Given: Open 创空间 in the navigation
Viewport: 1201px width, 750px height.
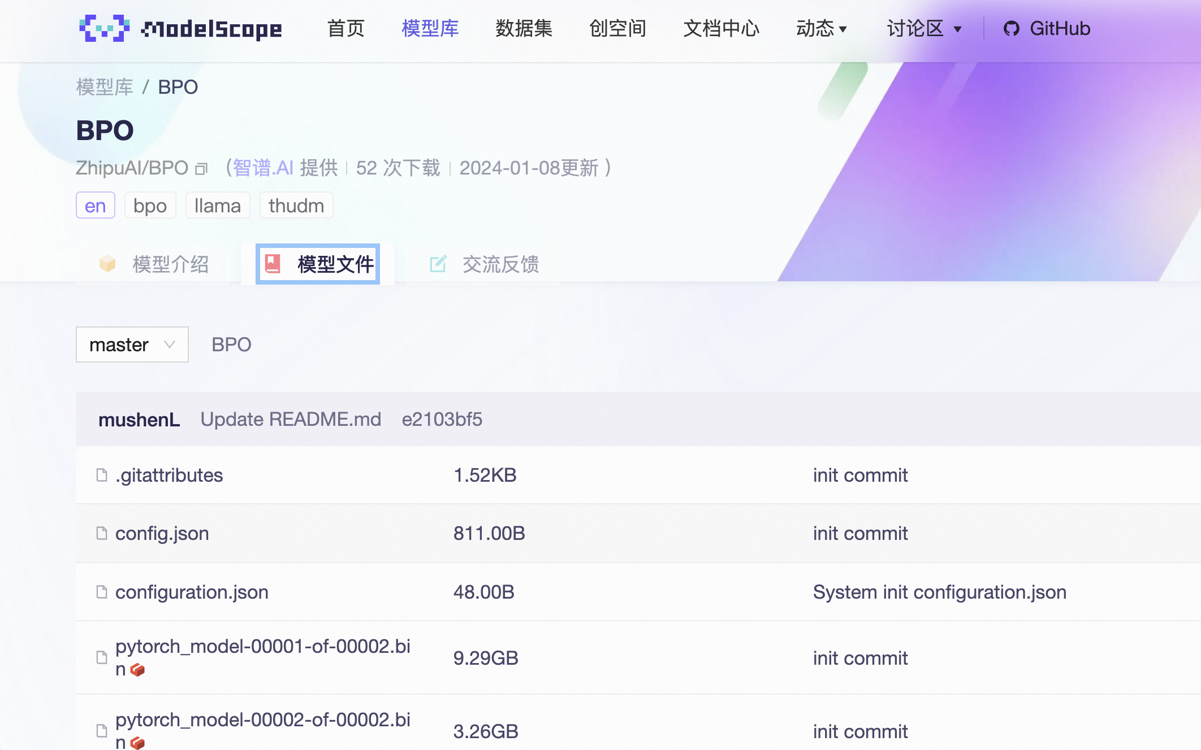Looking at the screenshot, I should tap(618, 28).
